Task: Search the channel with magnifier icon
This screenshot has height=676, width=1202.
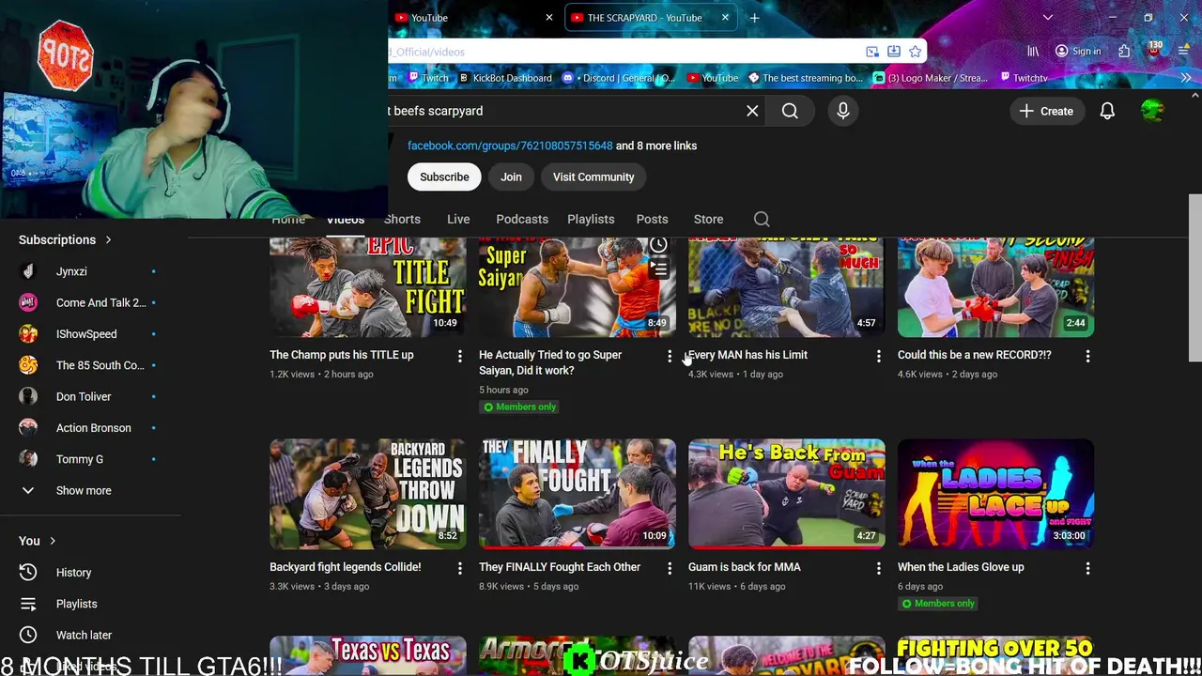Action: [762, 219]
